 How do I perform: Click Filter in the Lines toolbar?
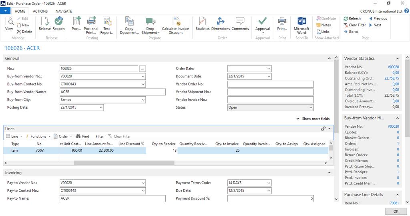coord(99,136)
